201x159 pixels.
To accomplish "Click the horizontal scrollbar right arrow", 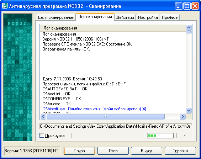I will click(x=183, y=117).
